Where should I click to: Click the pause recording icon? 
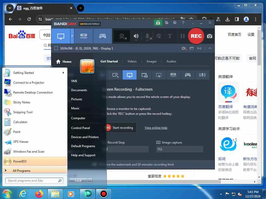click(x=183, y=36)
